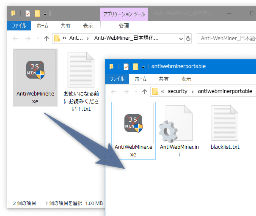Click « overflow chevron in antiwebminerportable address bar
This screenshot has width=256, height=216.
click(x=162, y=92)
